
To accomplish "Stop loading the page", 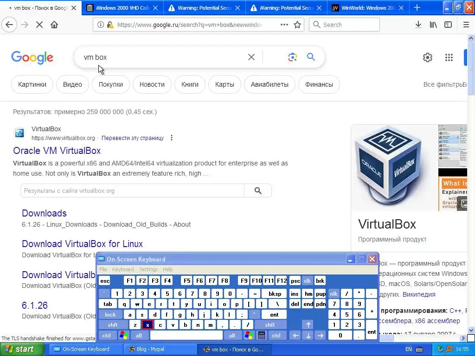I will click(x=39, y=25).
